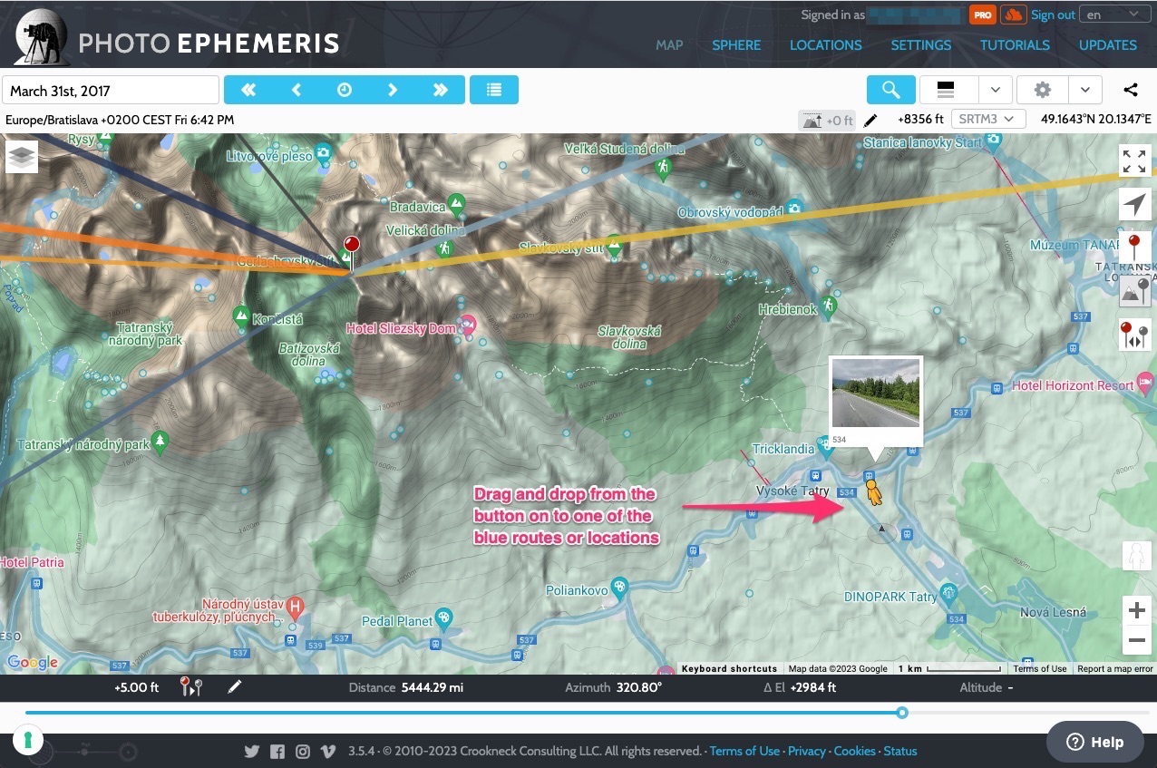This screenshot has height=768, width=1157.
Task: Click the time of day slider handle
Action: coord(902,713)
